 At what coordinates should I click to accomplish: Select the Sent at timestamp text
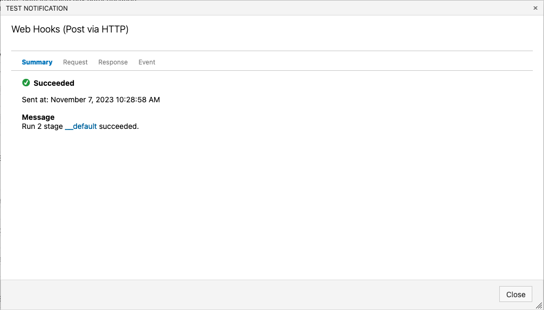pos(91,100)
